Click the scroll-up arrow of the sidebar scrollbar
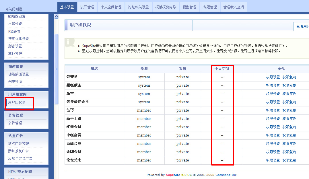This screenshot has width=309, height=179. 56,16
